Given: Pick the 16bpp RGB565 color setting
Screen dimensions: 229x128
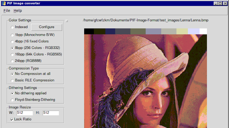Looking at the screenshot, I should point(12,54).
